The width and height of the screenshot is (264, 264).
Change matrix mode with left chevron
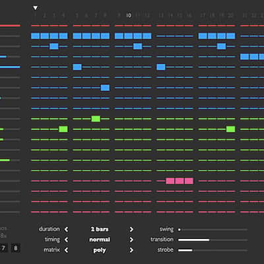[x=66, y=250]
